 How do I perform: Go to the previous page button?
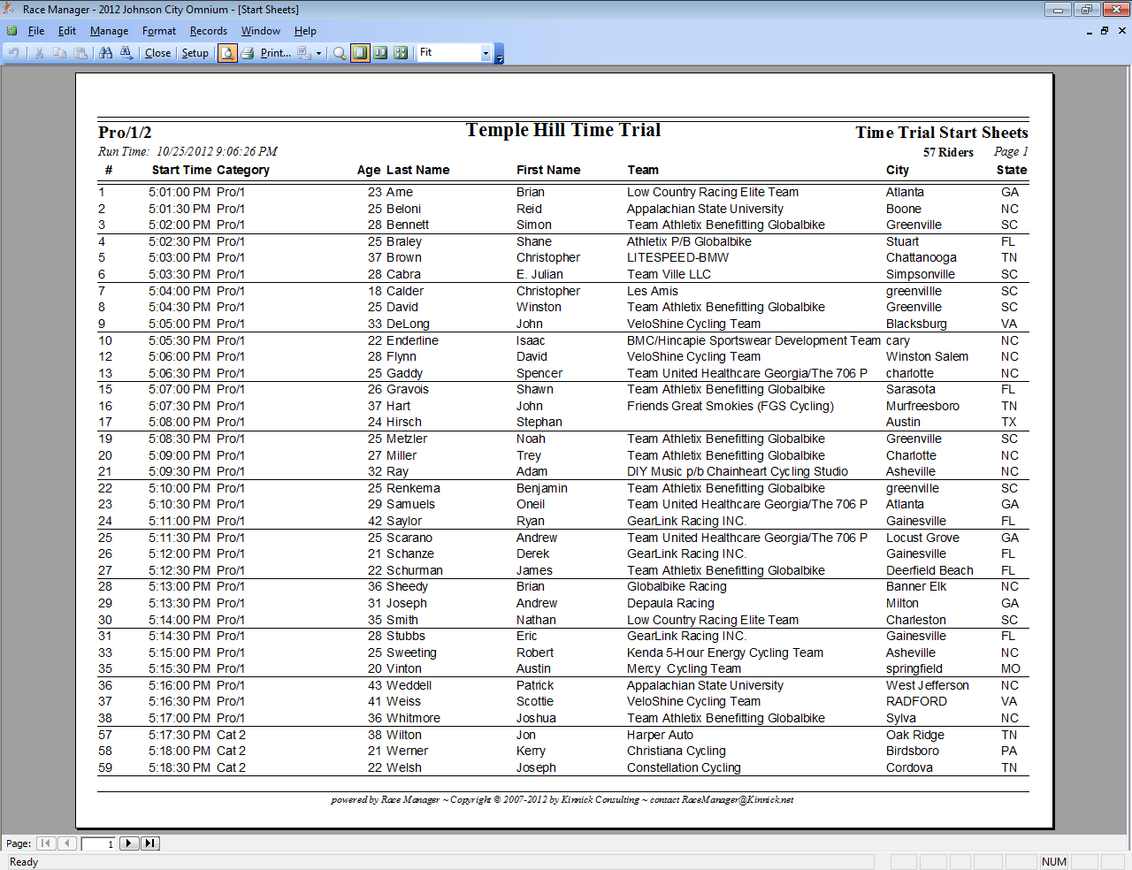coord(67,843)
